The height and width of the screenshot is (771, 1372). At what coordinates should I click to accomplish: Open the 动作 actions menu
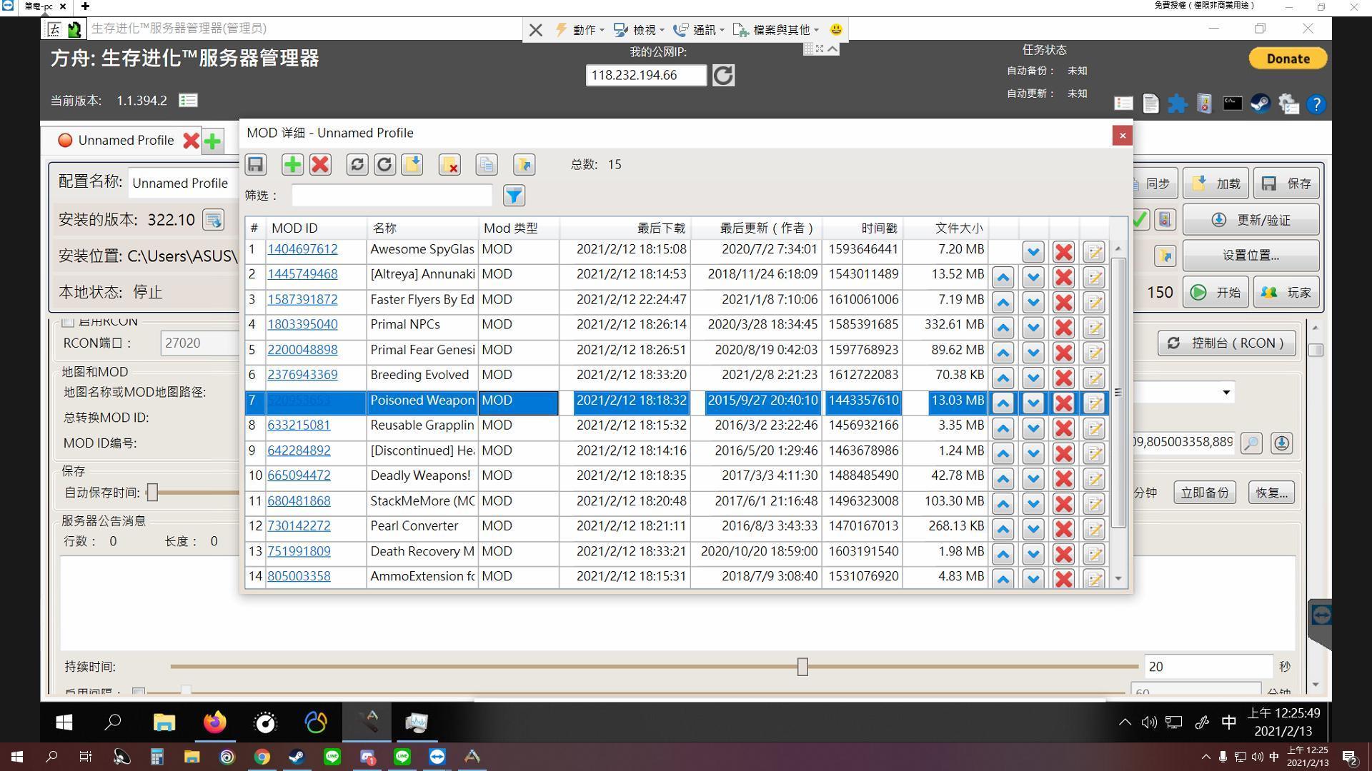coord(583,29)
